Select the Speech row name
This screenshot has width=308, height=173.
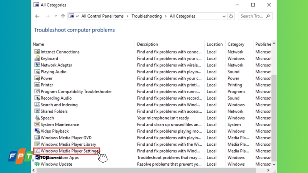coord(47,118)
